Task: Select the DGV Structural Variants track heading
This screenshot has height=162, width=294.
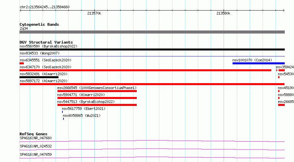Action: coord(46,42)
